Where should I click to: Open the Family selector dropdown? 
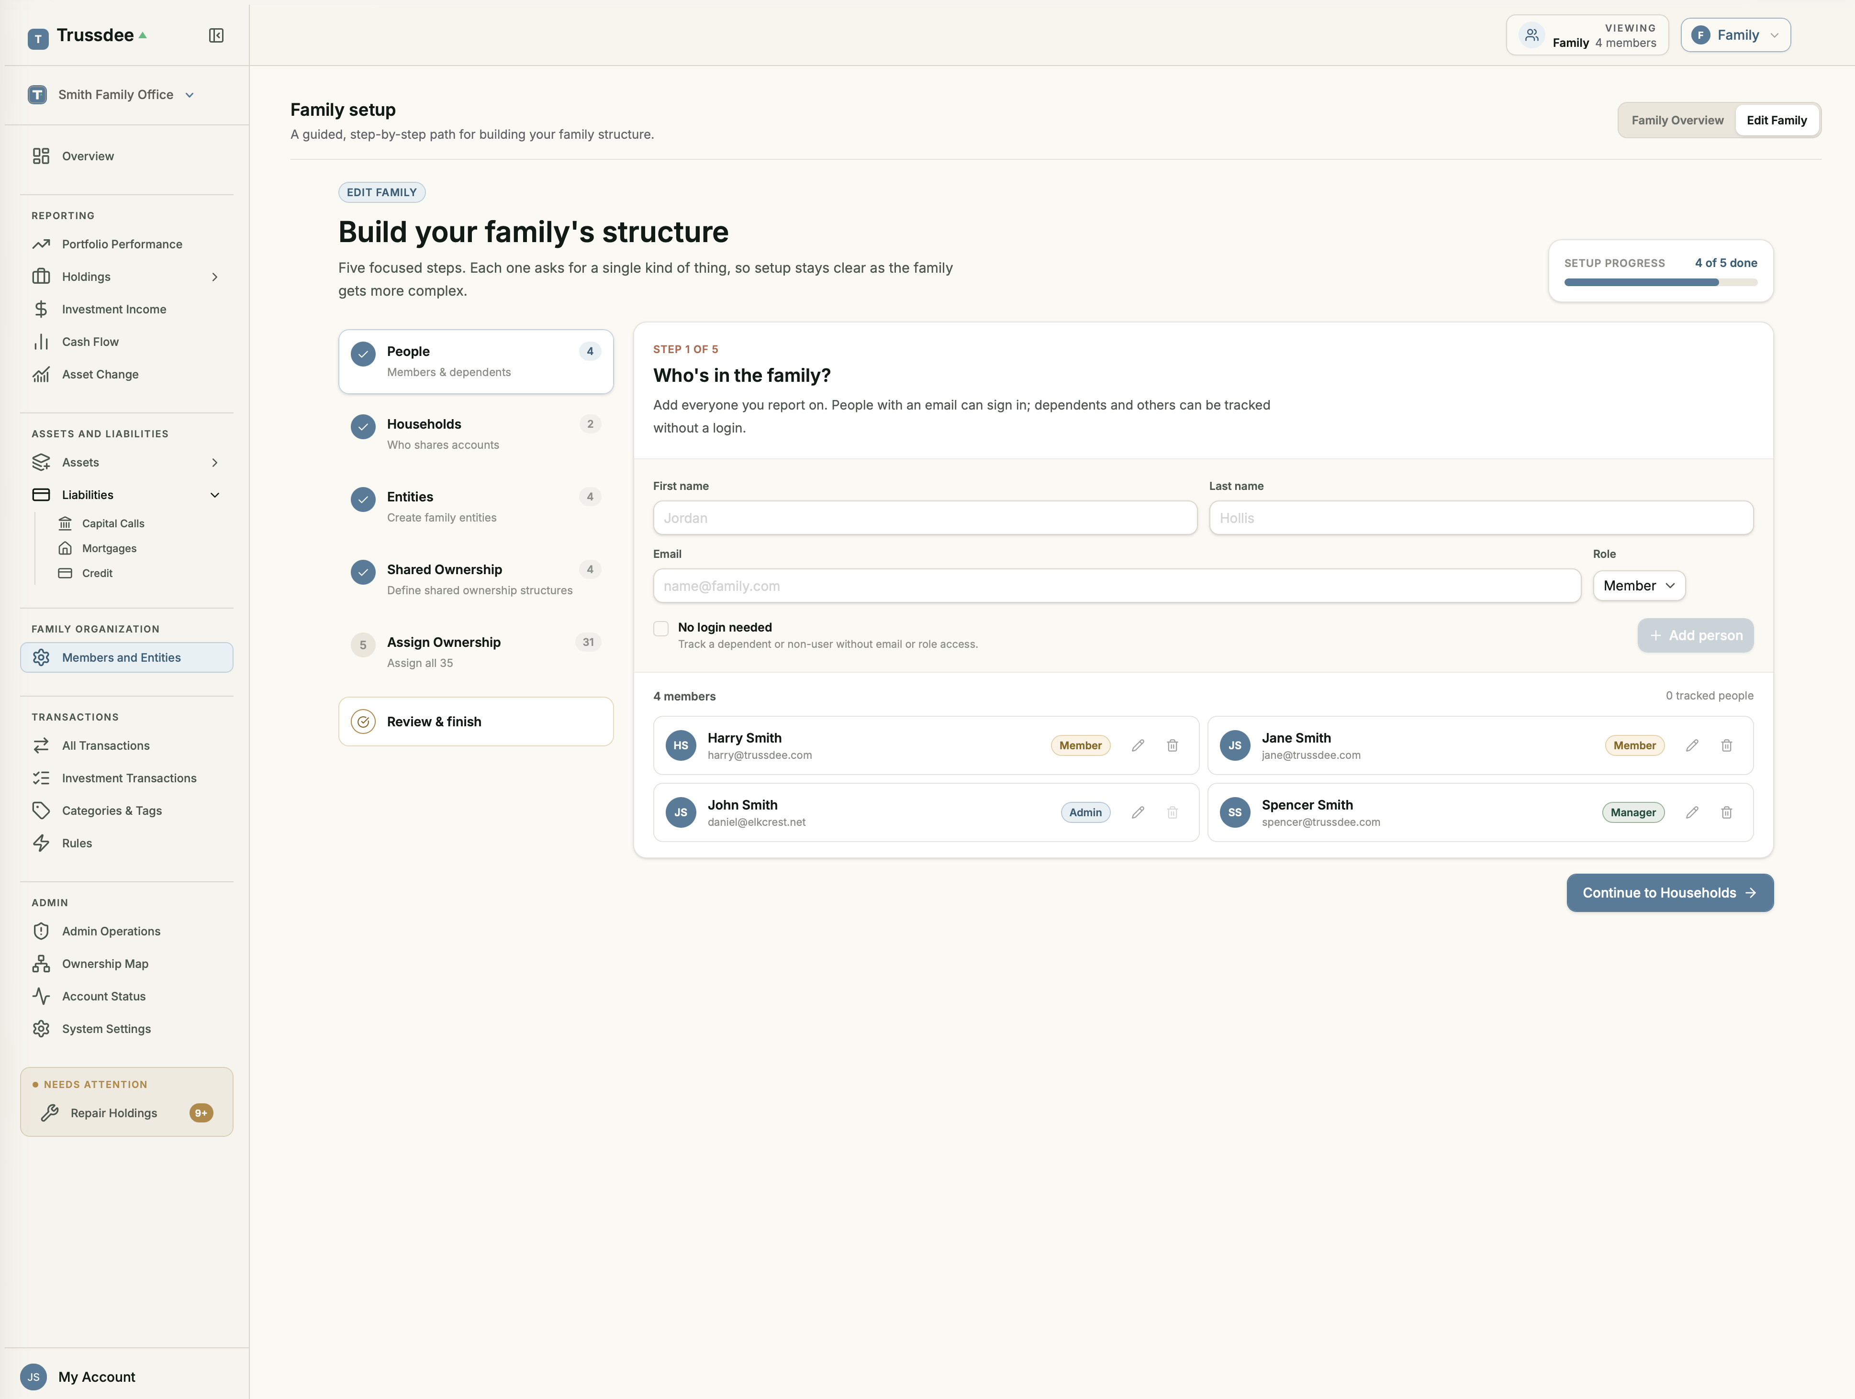[1735, 35]
